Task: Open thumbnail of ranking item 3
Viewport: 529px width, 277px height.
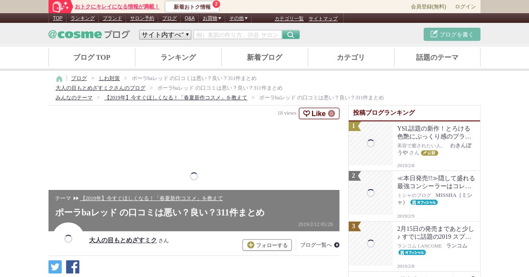Action: pos(371,244)
